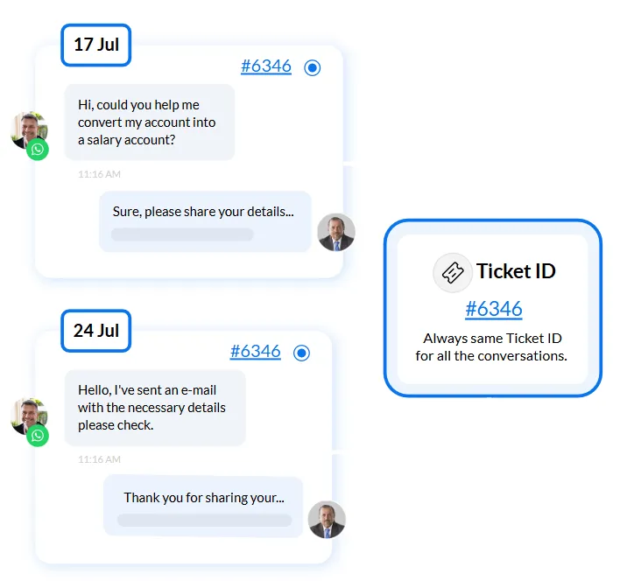Screen dimensions: 627x588
Task: Select radio button next to #6346 in 24 Jul card
Action: tap(302, 353)
